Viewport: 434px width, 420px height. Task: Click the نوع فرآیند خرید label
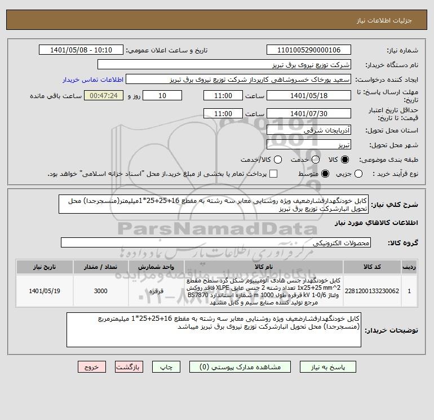click(396, 174)
